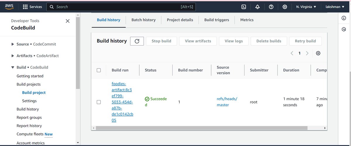
Task: Click the 1 minute 18 seconds duration
Action: pos(294,102)
